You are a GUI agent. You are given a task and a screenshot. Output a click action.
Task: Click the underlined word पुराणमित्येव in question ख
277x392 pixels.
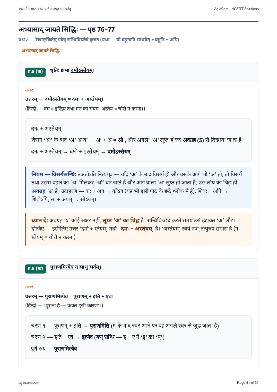(62, 267)
